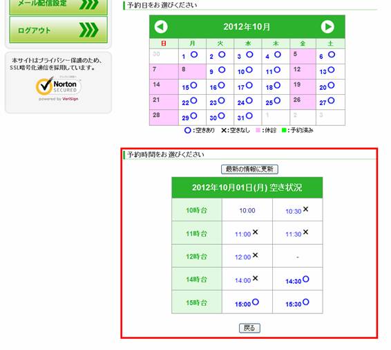Click the Norton Secured seal badge
The width and height of the screenshot is (391, 350).
[x=59, y=88]
